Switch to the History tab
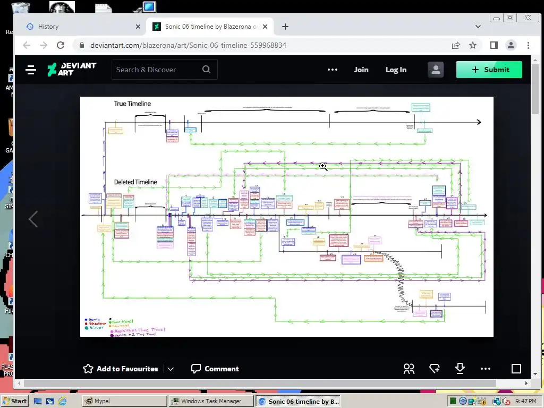The width and height of the screenshot is (544, 408). (80, 27)
